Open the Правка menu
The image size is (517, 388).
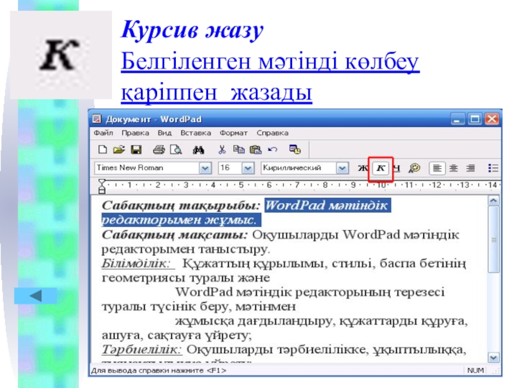(x=135, y=133)
